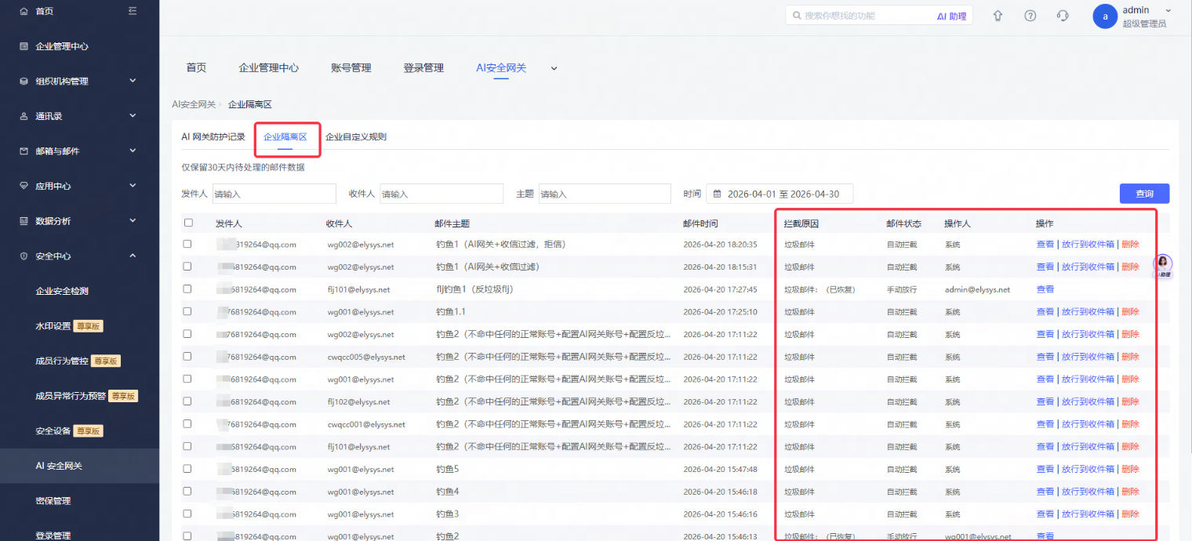The height and width of the screenshot is (541, 1192).
Task: Expand the 邮箱与邮件 sidebar menu
Action: (133, 151)
